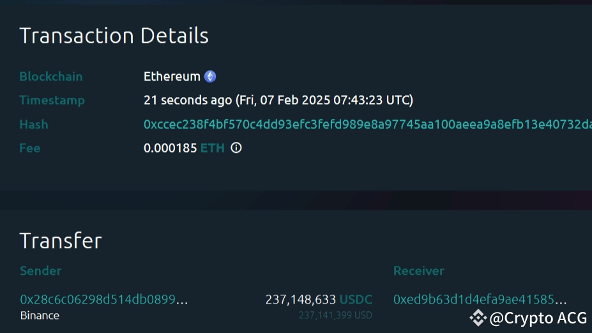Open the receiver address 0xed9b63d1d4efa9ae41585
Screen dimensions: 592x333
pos(480,299)
